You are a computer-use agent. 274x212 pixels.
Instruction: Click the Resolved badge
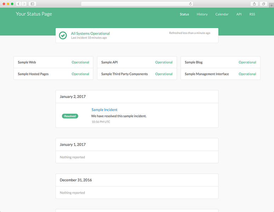point(70,116)
